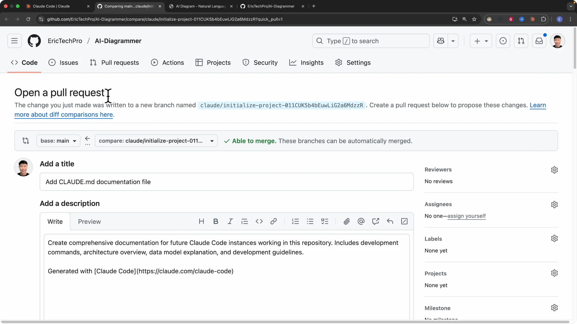The height and width of the screenshot is (324, 577).
Task: Open Assignees gear settings
Action: (x=554, y=205)
